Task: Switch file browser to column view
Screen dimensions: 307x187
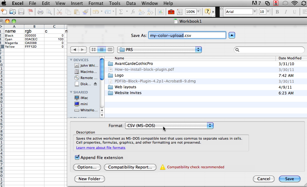Action: tap(110, 50)
